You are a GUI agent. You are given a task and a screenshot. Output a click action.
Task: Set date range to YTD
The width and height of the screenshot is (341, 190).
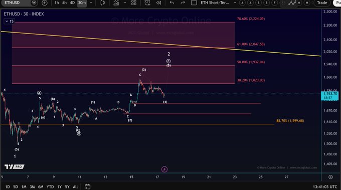[x=50, y=186]
